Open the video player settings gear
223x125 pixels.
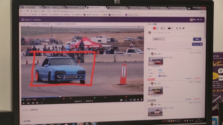tap(138, 100)
